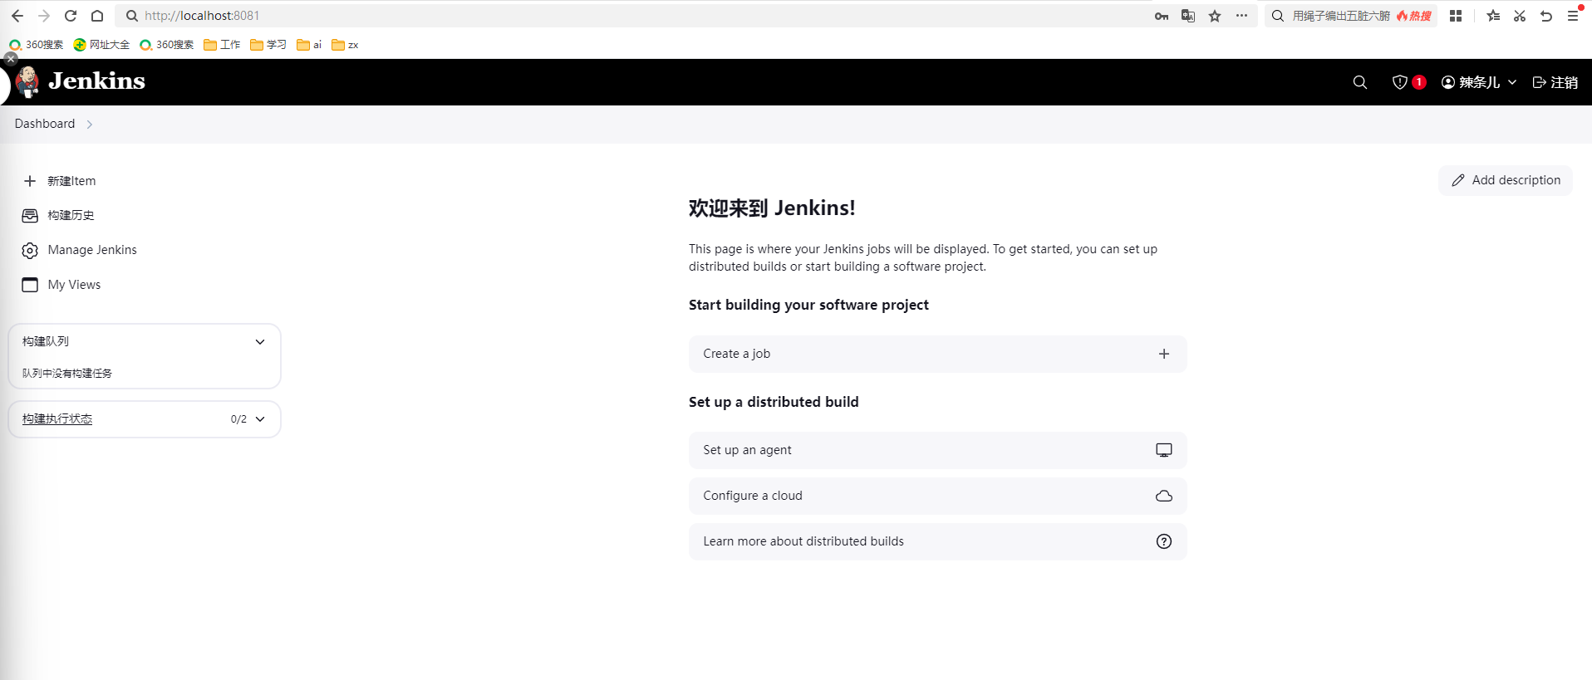Open the ai bookmark folder
1592x680 pixels.
point(309,45)
